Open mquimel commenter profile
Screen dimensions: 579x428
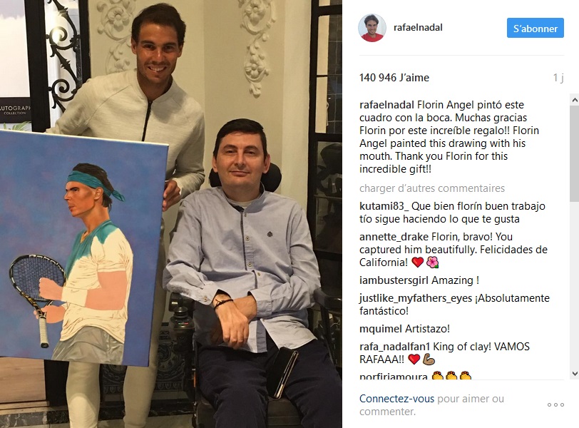pyautogui.click(x=380, y=329)
